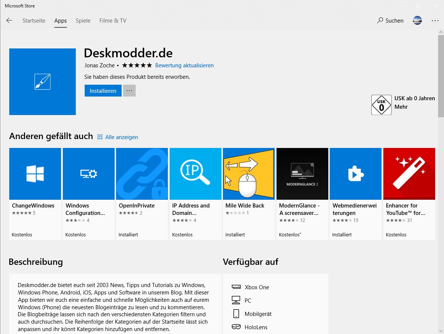Click the Deskmodder.de app logo tile
This screenshot has height=334, width=444.
pos(43,82)
